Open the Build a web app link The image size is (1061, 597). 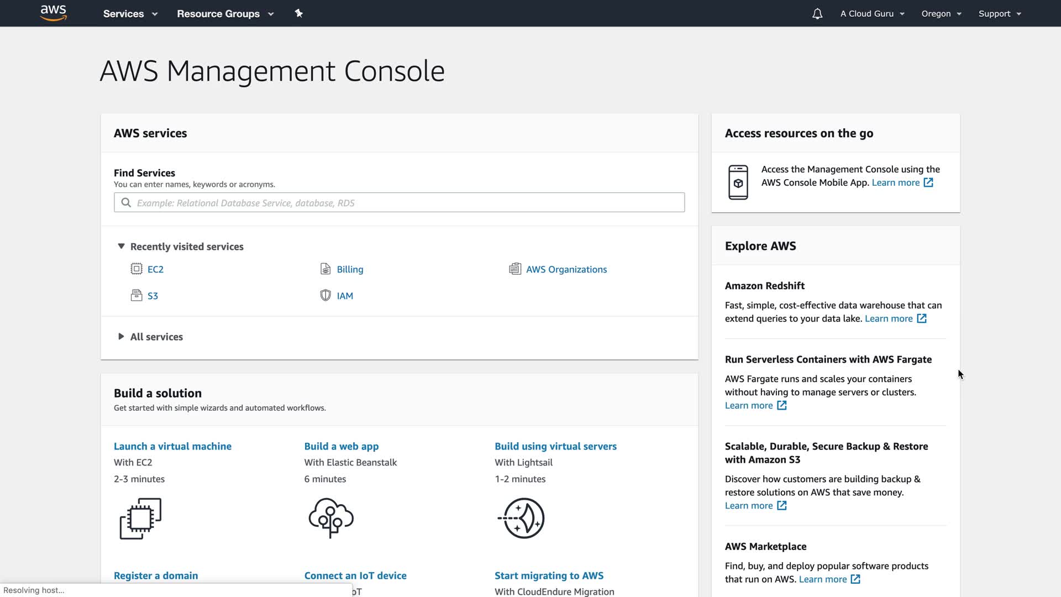[341, 446]
